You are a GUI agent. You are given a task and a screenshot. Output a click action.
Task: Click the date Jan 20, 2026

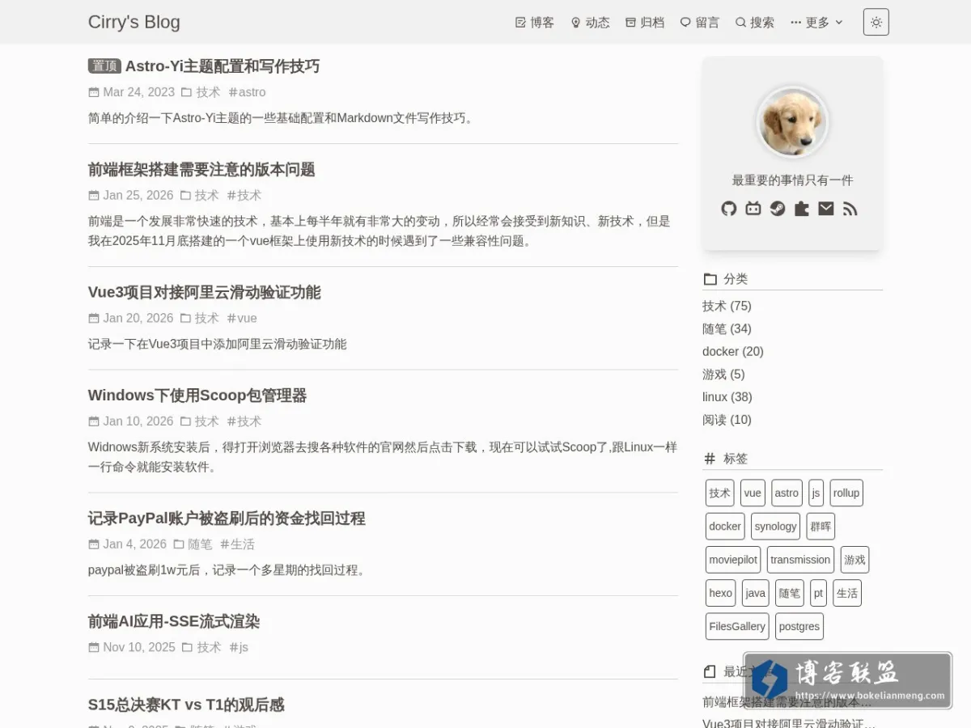coord(138,318)
